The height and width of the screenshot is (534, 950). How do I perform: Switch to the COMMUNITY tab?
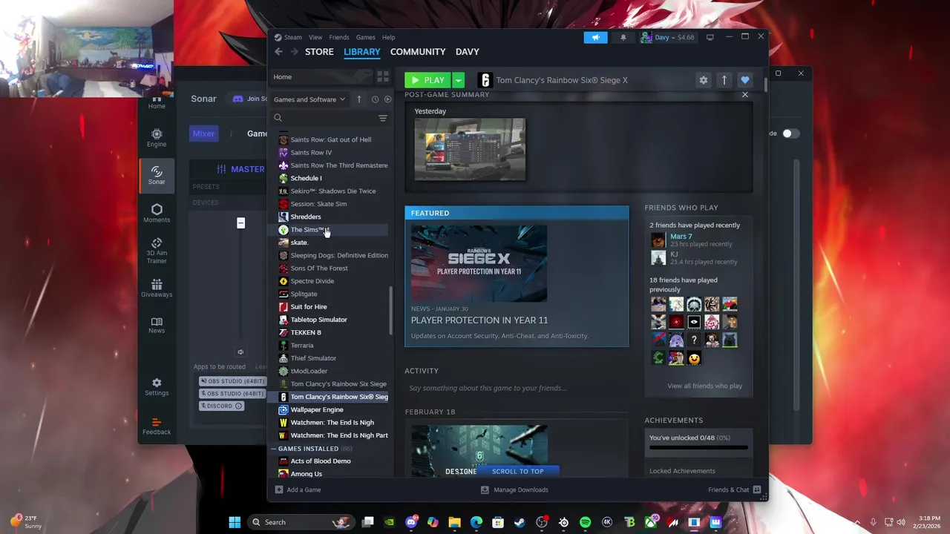(x=418, y=52)
